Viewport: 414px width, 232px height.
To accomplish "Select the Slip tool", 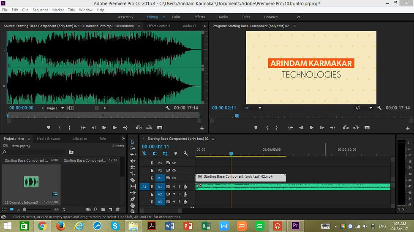I will [133, 186].
